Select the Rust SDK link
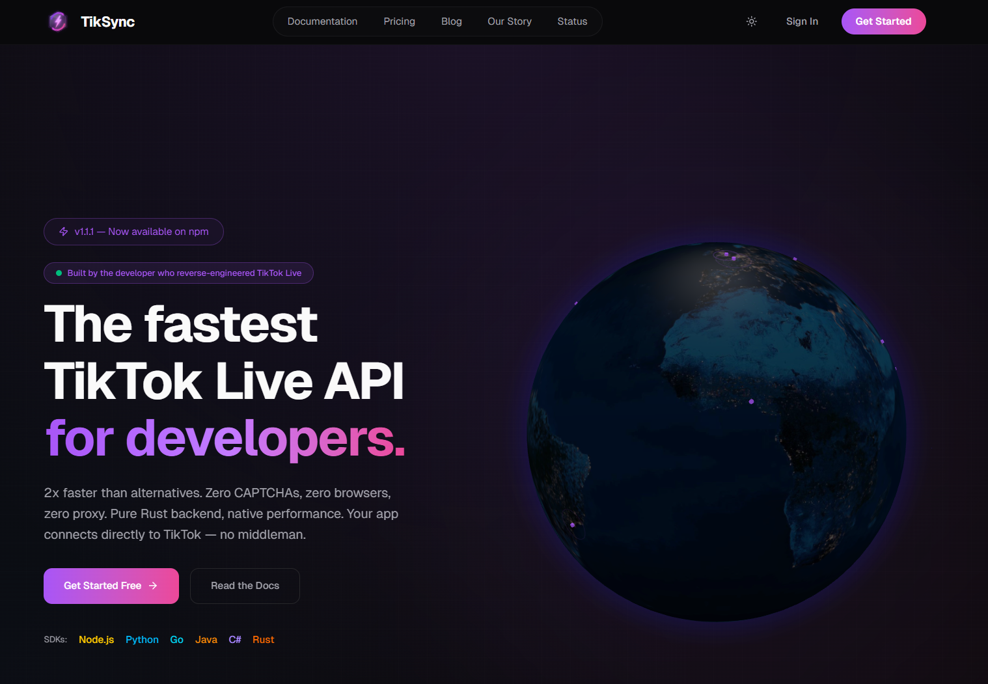988x684 pixels. (264, 640)
